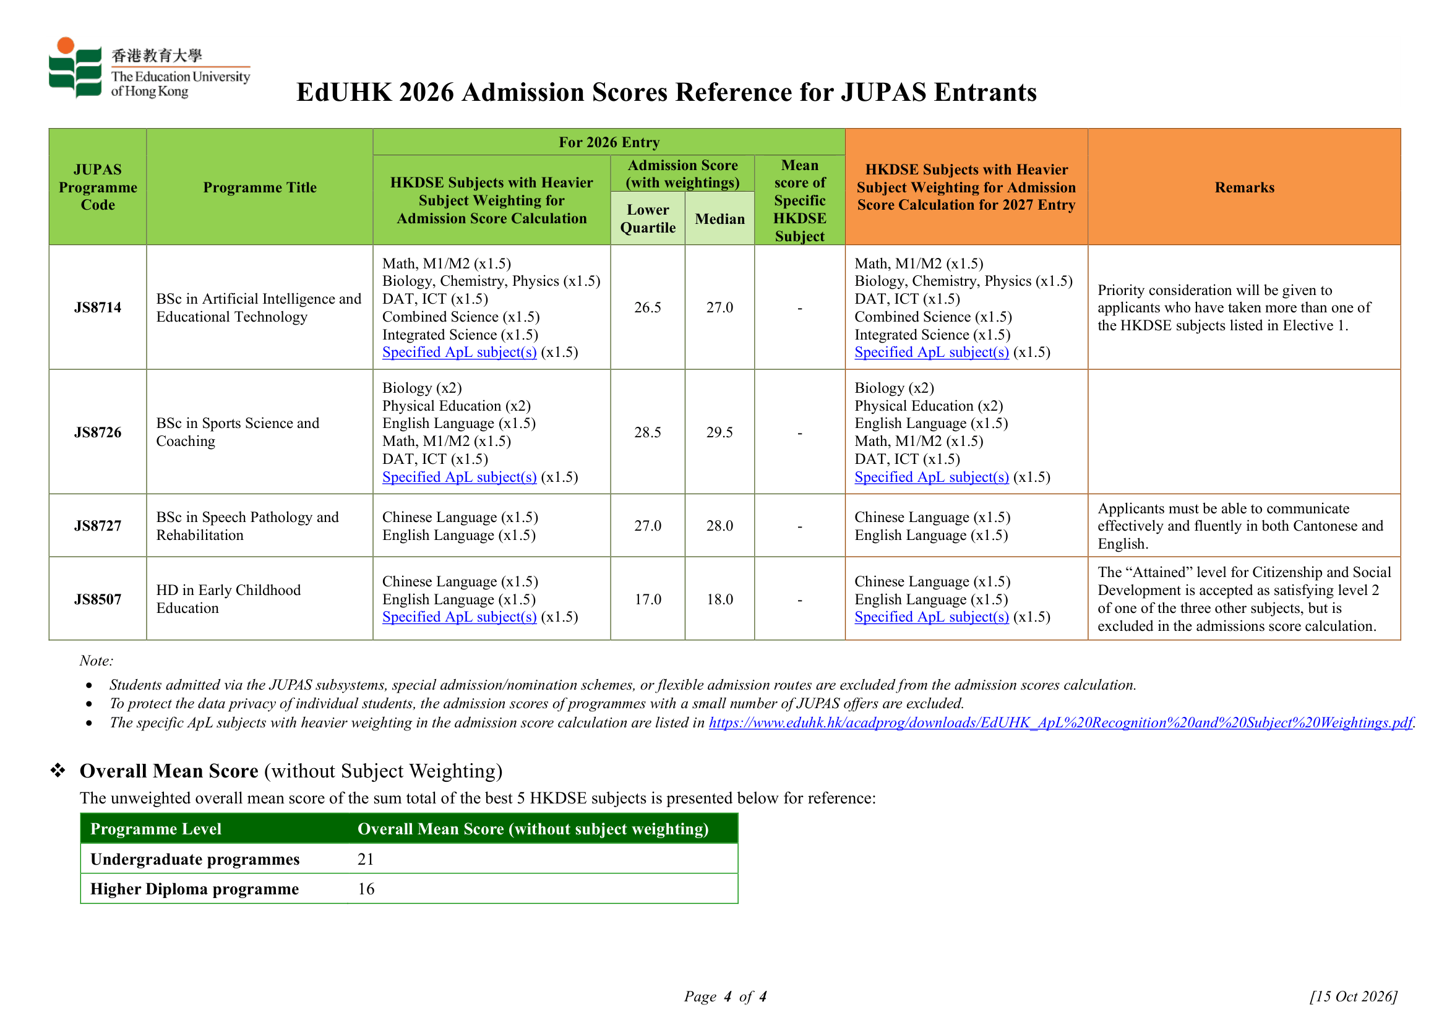The width and height of the screenshot is (1447, 1023).
Task: Click programme code JS8727
Action: click(x=98, y=525)
